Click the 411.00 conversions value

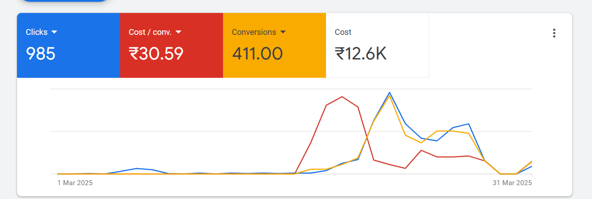tap(257, 54)
